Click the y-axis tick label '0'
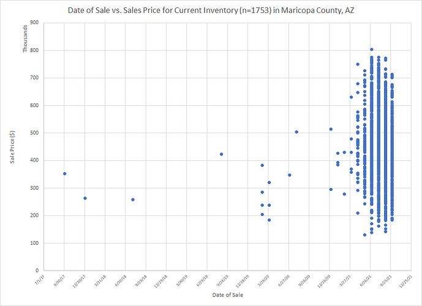The width and height of the screenshot is (422, 306). [x=37, y=271]
